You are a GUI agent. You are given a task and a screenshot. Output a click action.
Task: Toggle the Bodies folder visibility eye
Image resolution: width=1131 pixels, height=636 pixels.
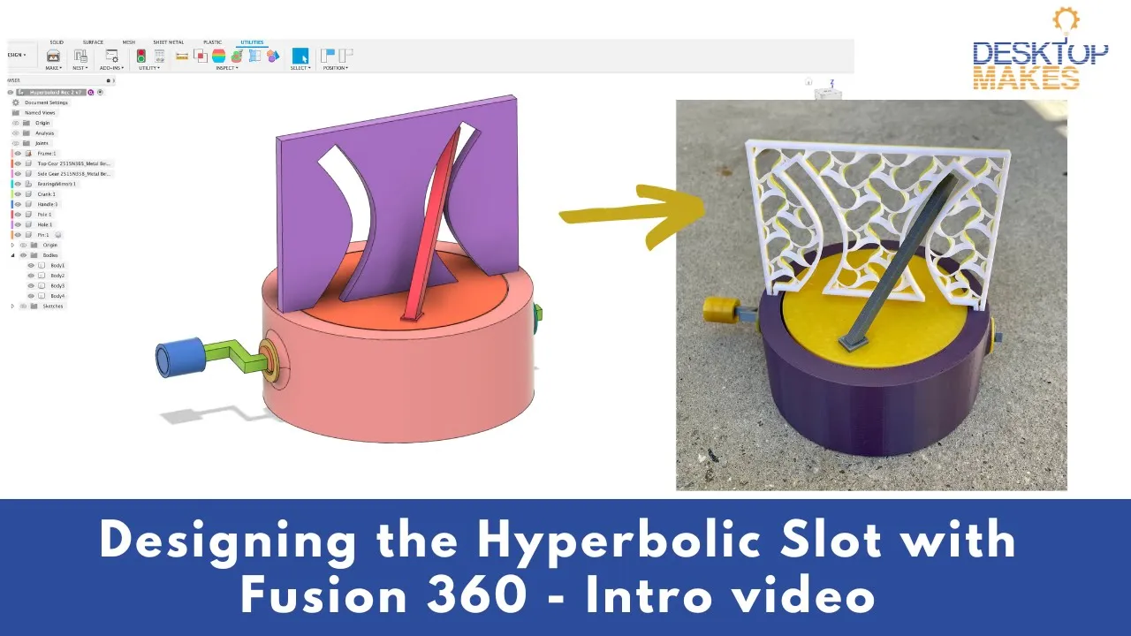pyautogui.click(x=23, y=255)
